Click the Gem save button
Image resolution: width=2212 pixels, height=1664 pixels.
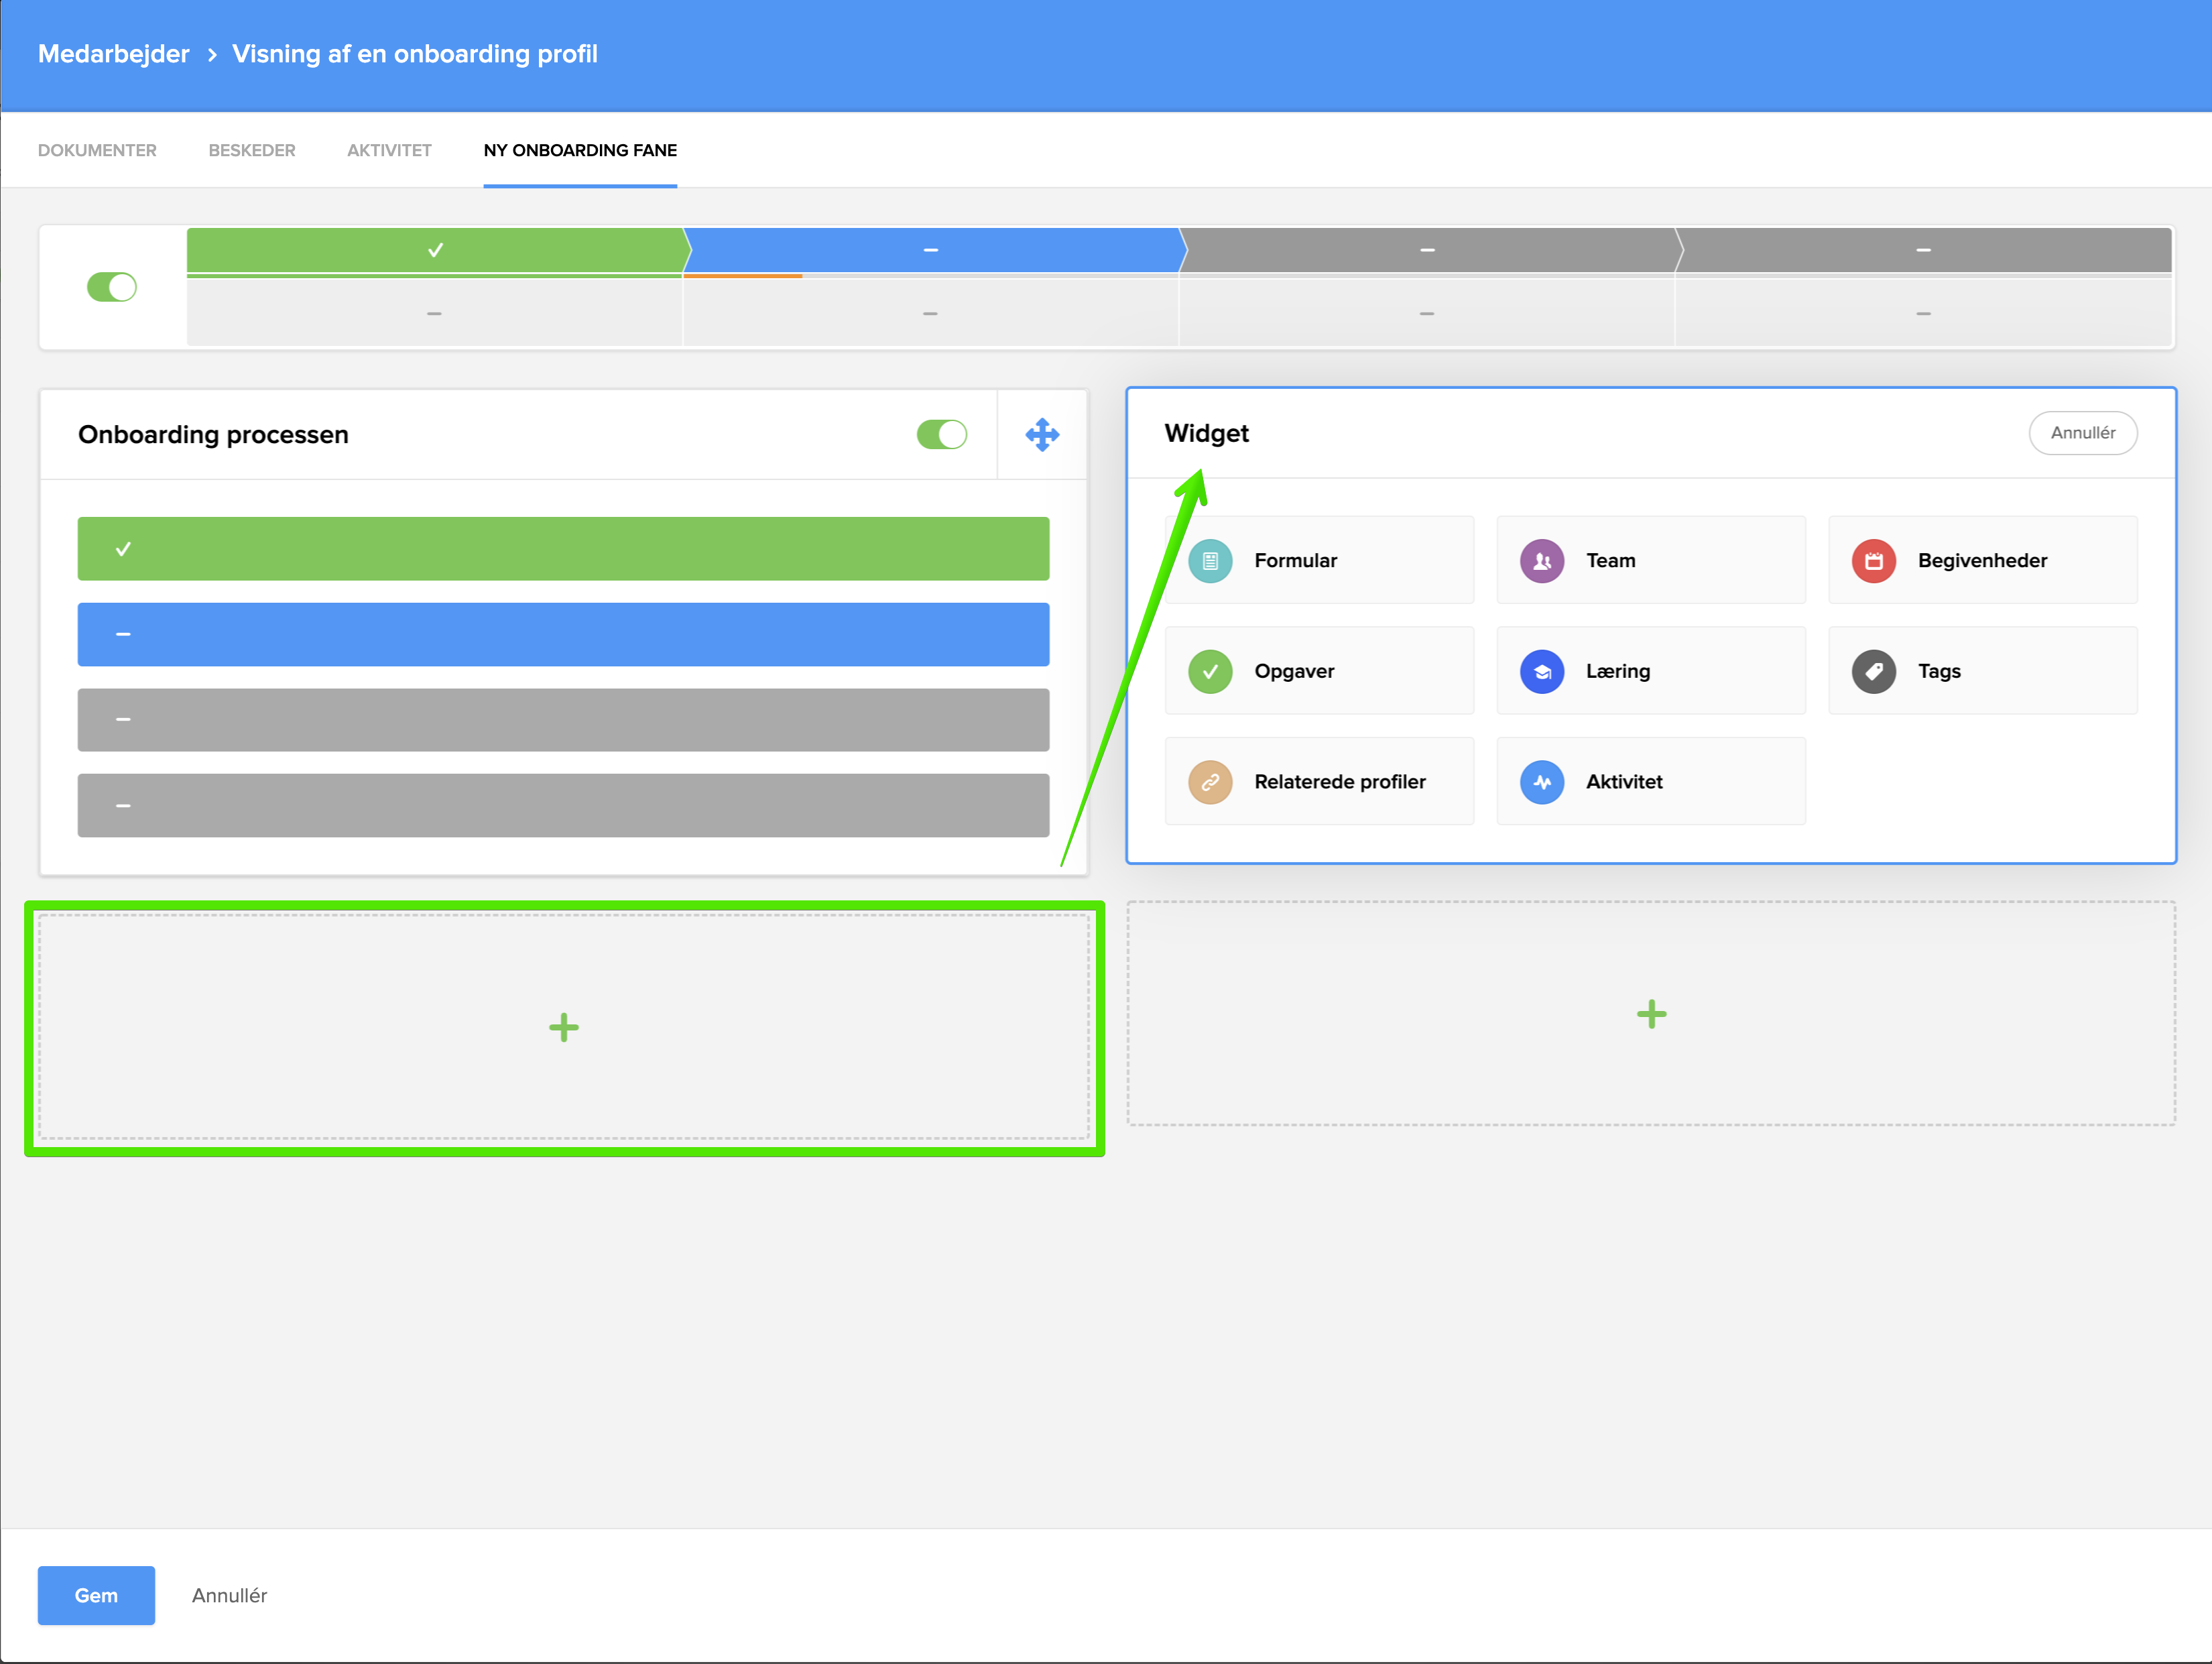(96, 1595)
